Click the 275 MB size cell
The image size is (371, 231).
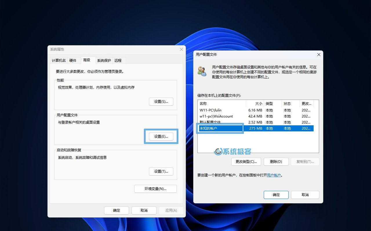tap(256, 128)
